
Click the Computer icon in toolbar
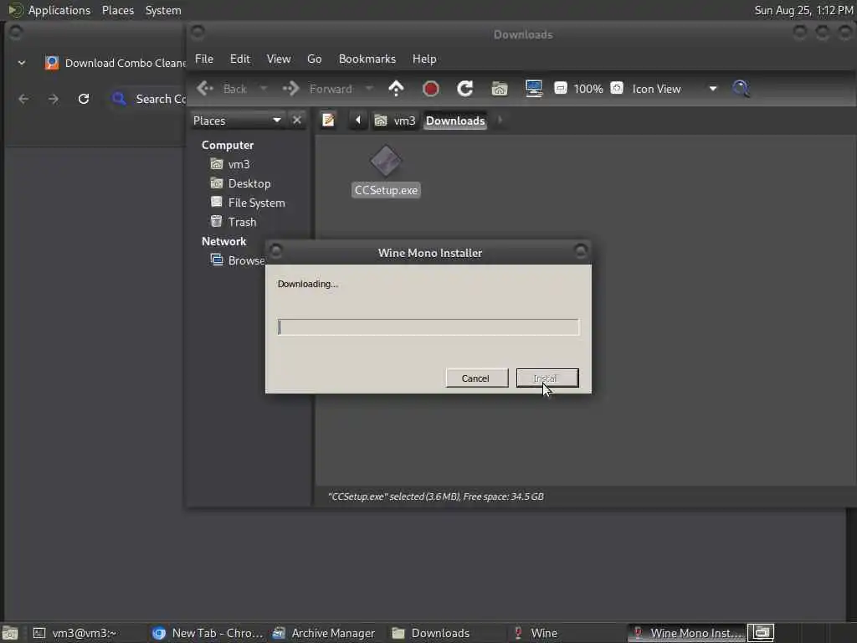tap(533, 89)
